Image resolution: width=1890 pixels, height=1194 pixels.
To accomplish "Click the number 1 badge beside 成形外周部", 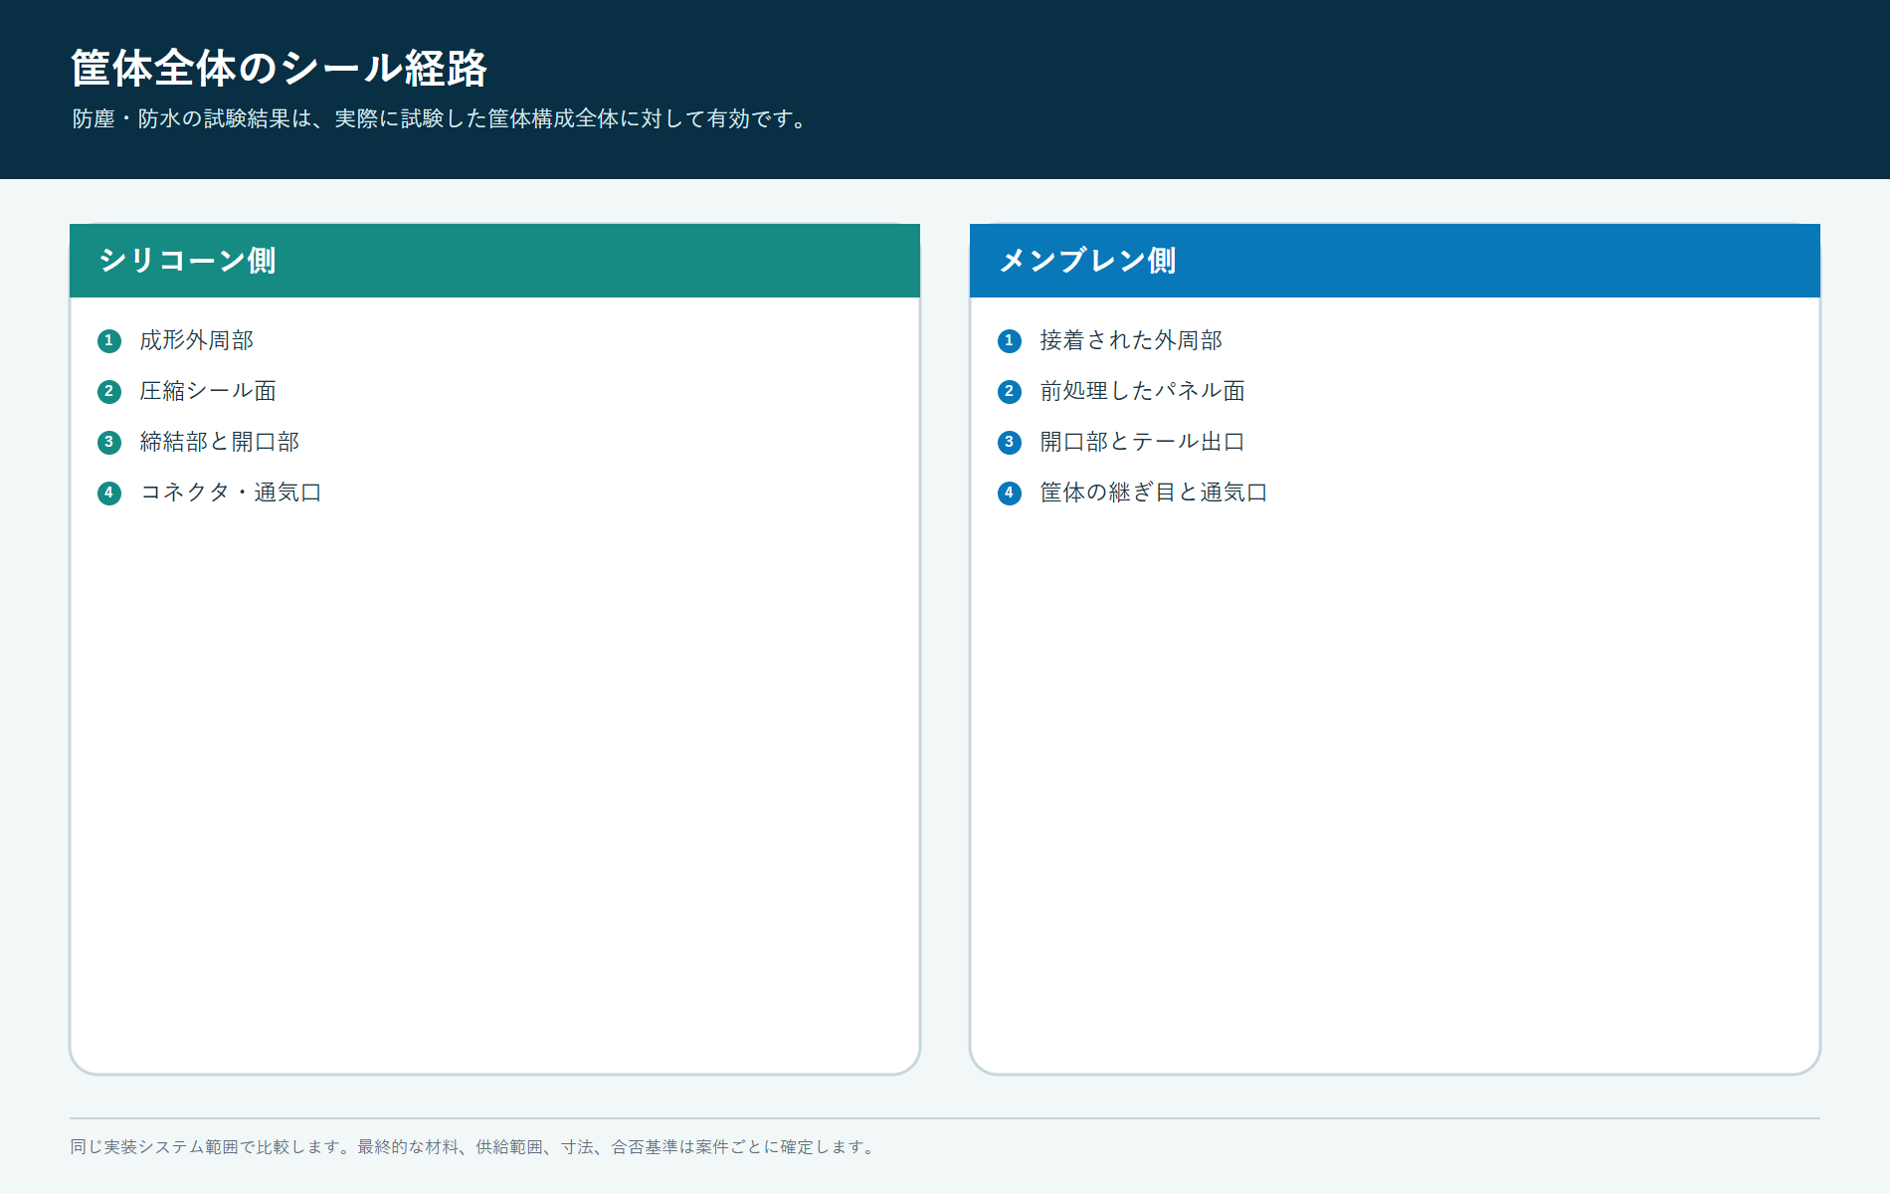I will [109, 341].
